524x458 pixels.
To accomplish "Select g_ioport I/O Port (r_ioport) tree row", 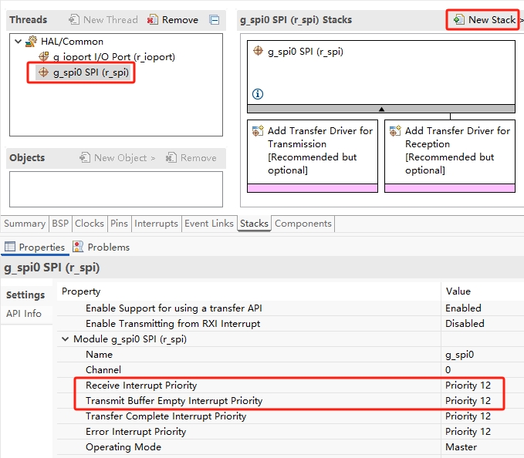I will tap(107, 57).
